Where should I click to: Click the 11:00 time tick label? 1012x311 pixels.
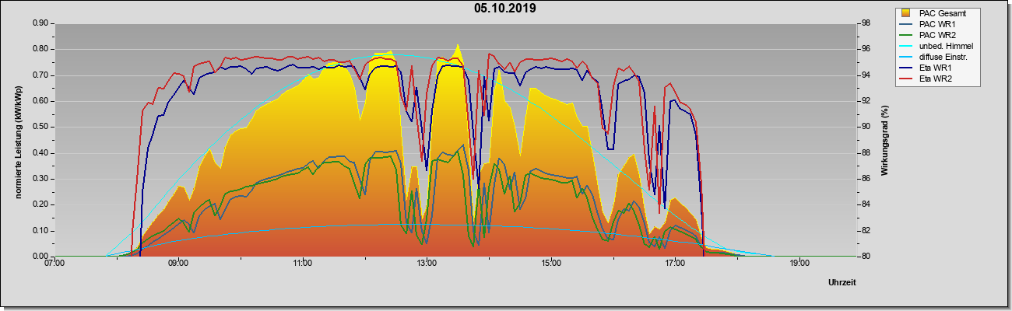pos(303,263)
